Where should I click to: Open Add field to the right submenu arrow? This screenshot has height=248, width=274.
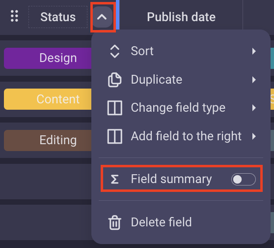coord(254,136)
